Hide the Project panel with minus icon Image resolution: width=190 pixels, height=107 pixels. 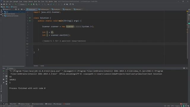coord(24,9)
